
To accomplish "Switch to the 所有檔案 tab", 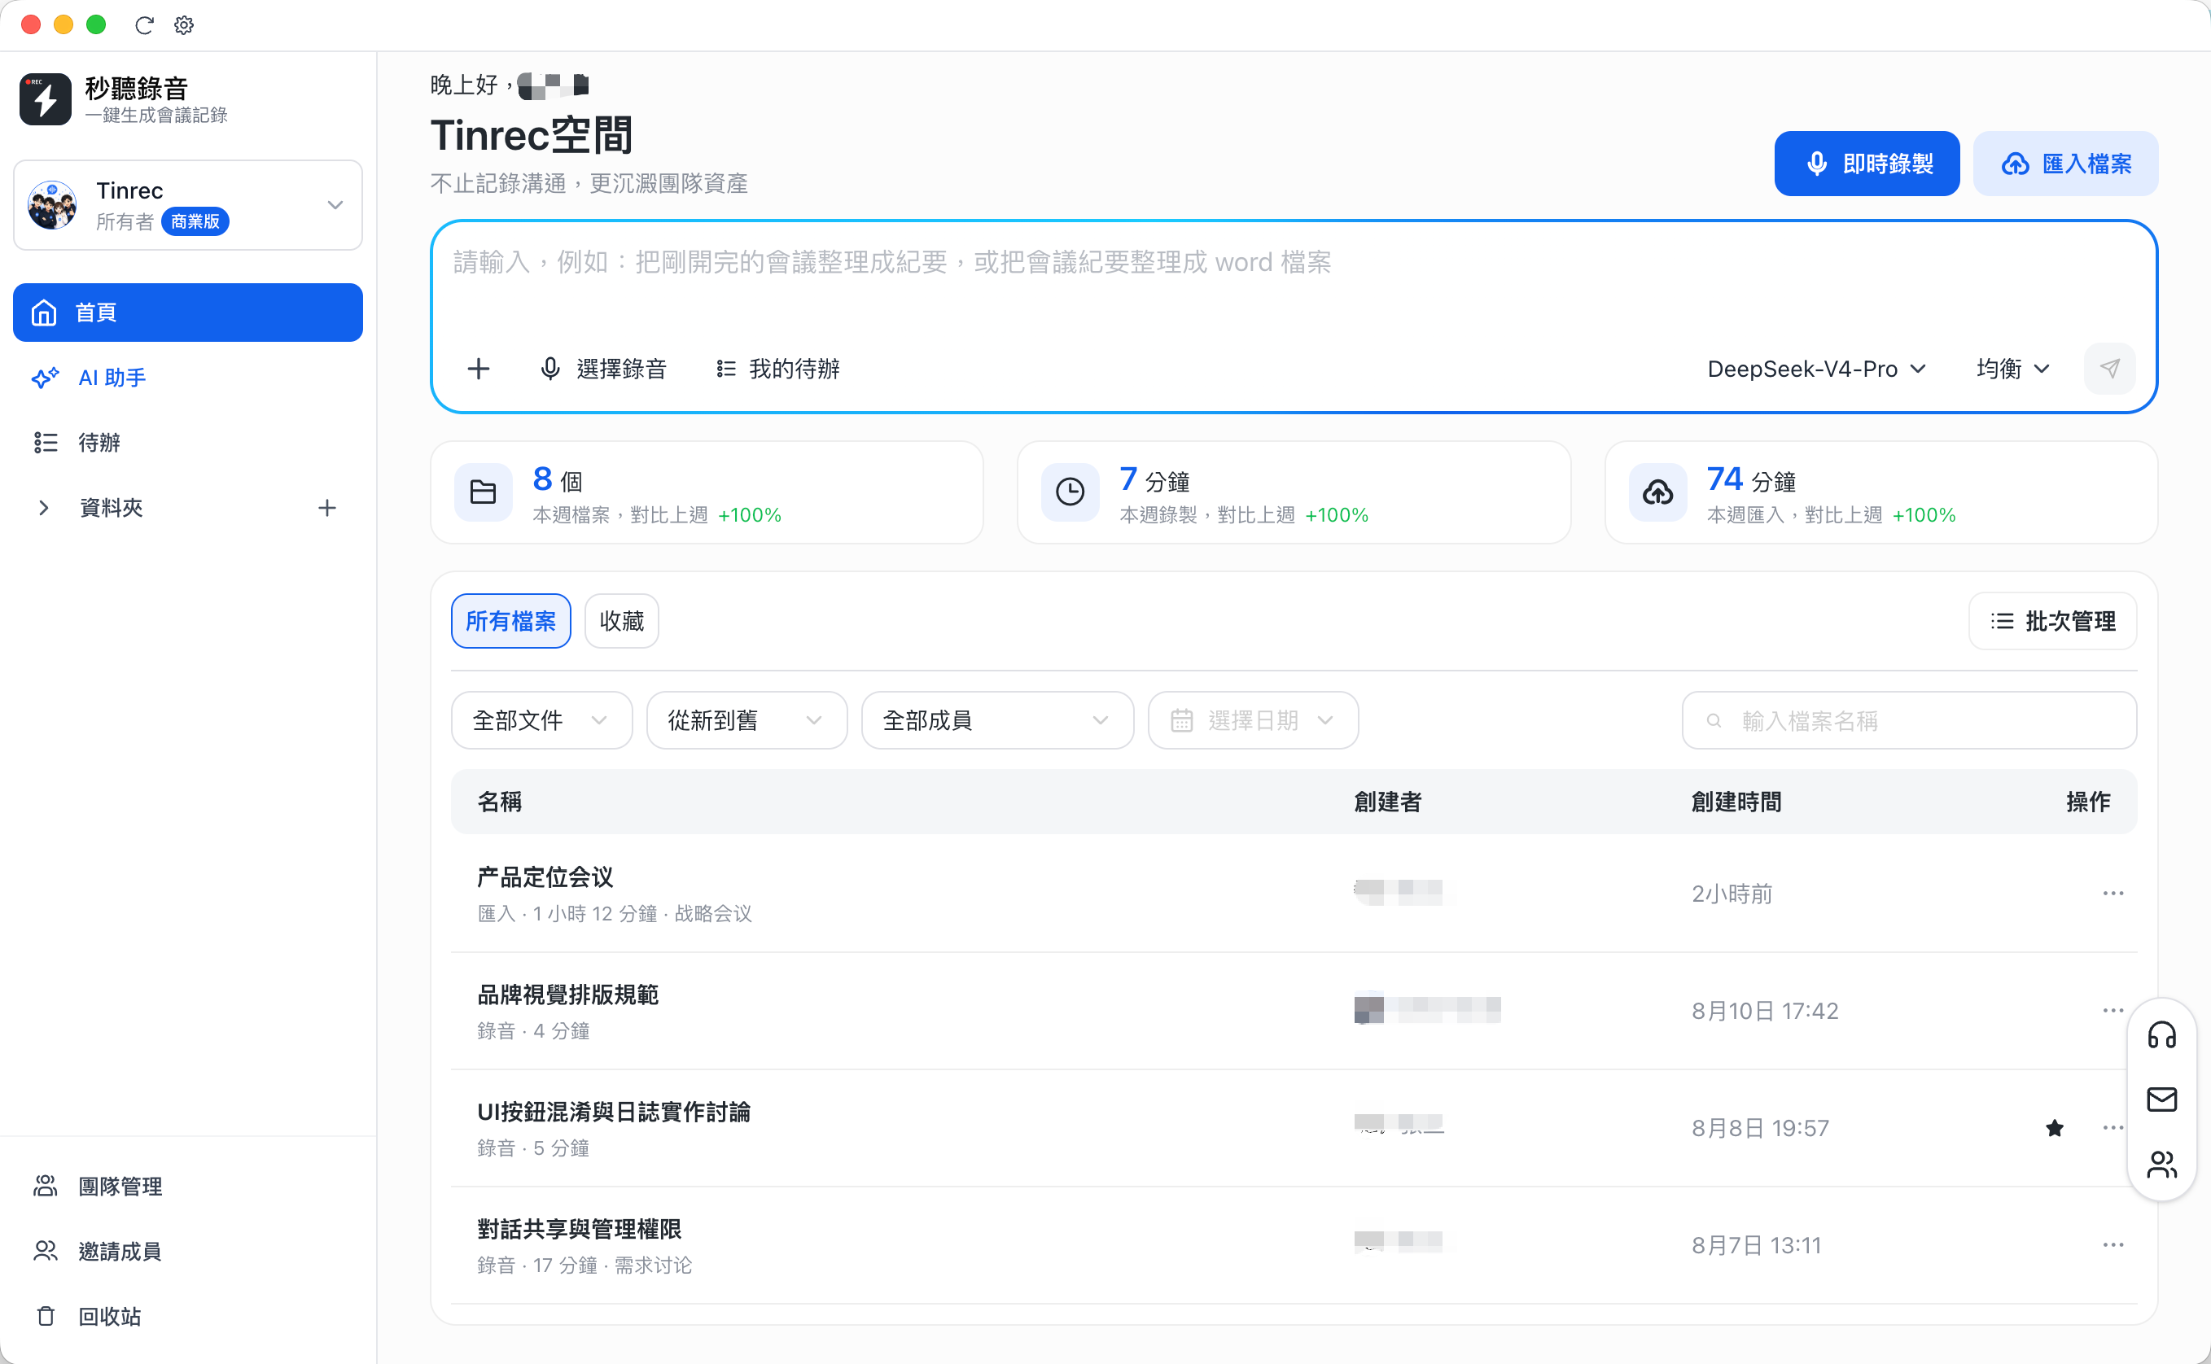I will [510, 621].
